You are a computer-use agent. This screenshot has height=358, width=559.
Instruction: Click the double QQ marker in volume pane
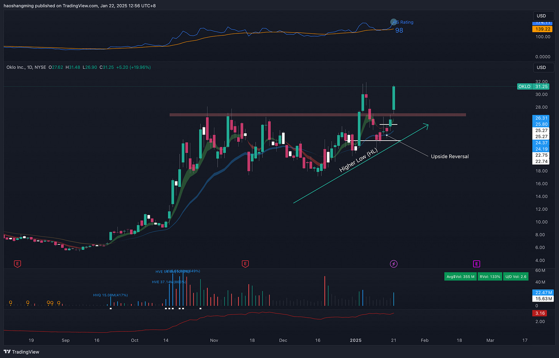point(50,303)
